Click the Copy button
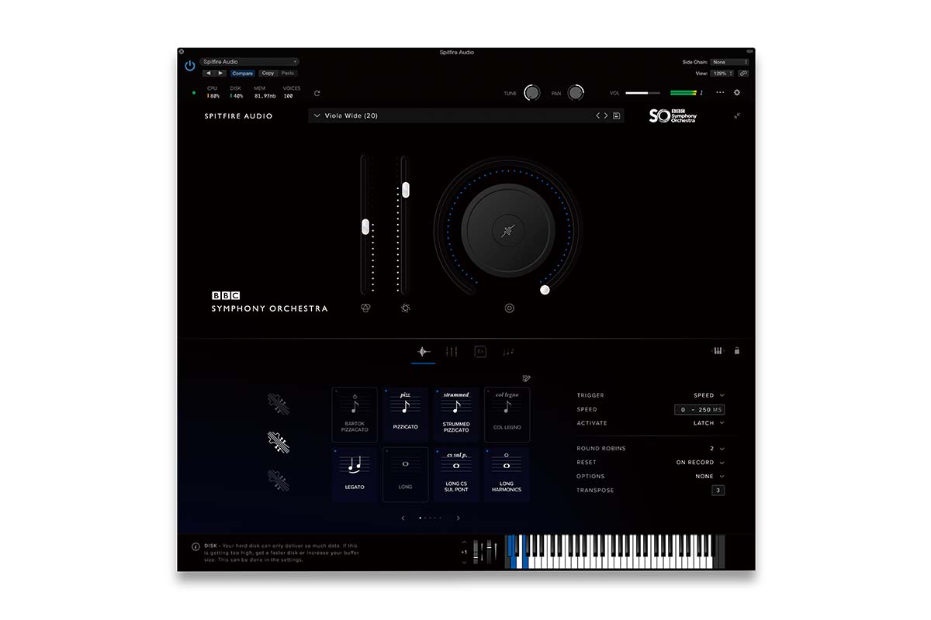 [268, 73]
